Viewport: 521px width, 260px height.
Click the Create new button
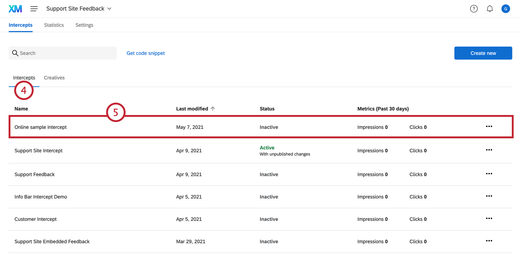pos(483,53)
